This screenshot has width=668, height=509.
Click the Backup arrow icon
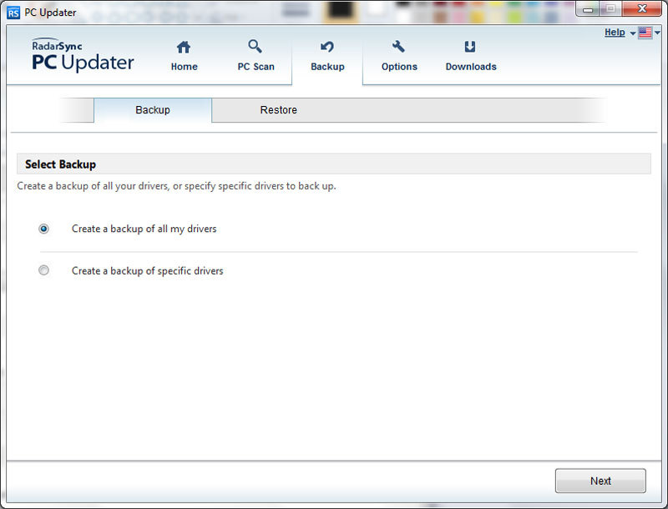coord(327,47)
